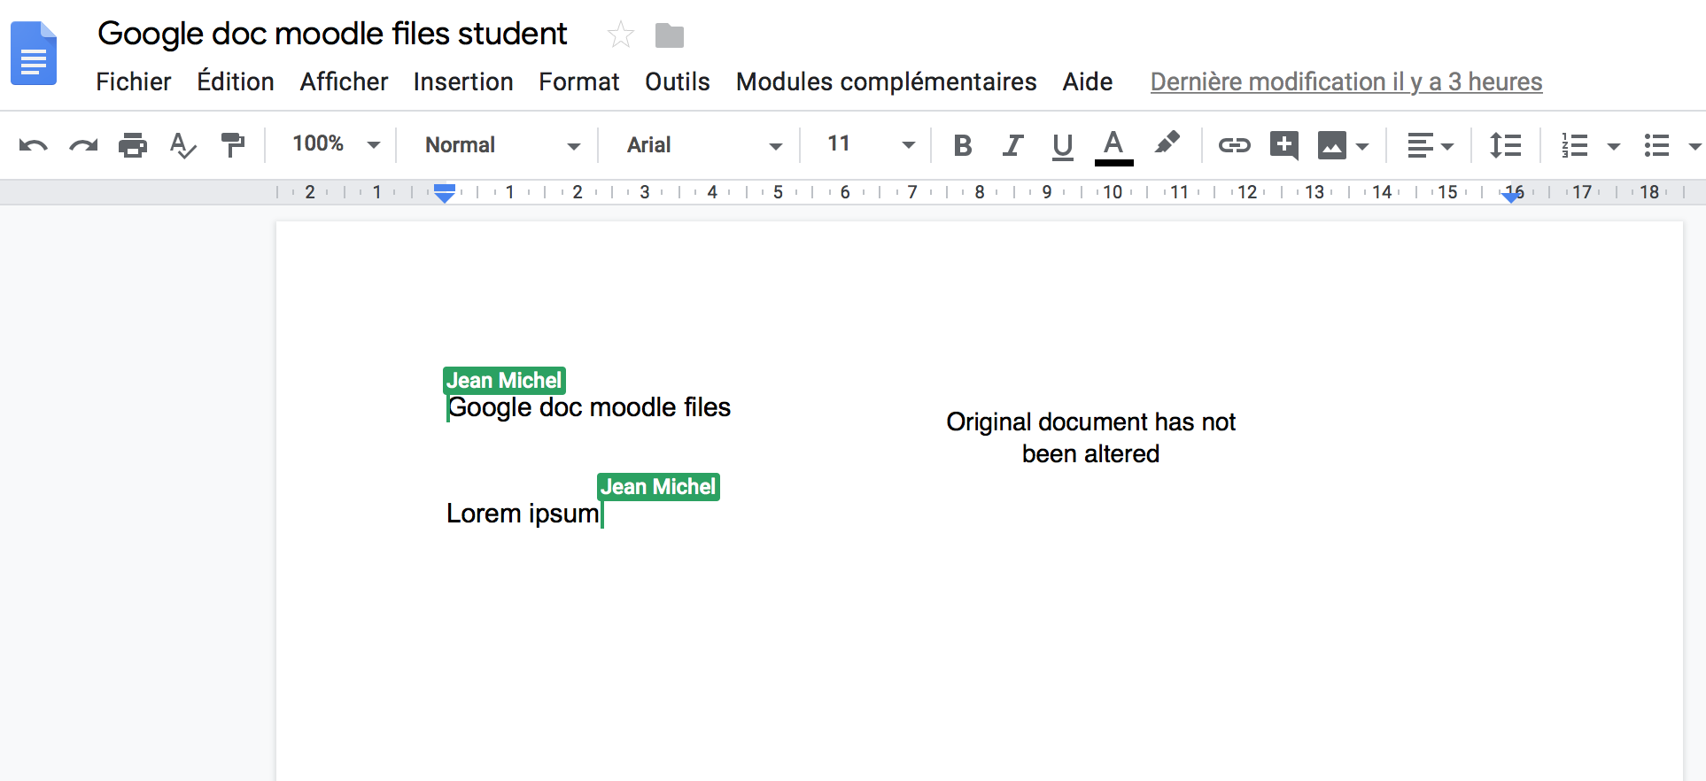Viewport: 1706px width, 781px height.
Task: Open the Fichier menu
Action: (134, 81)
